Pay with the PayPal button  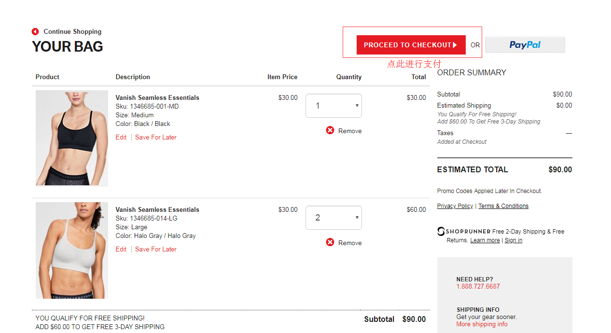coord(525,45)
